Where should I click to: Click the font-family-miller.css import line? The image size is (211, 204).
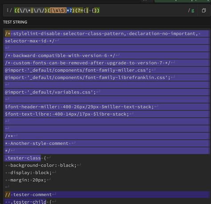pos(78,70)
